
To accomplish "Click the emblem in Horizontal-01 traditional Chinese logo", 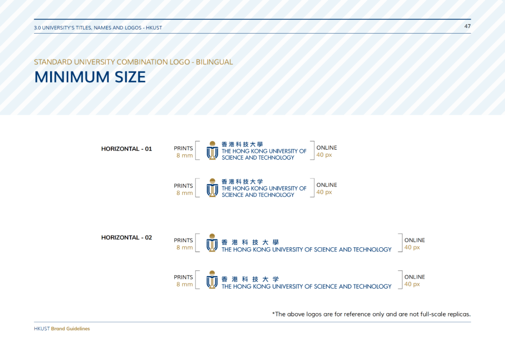I will point(212,150).
